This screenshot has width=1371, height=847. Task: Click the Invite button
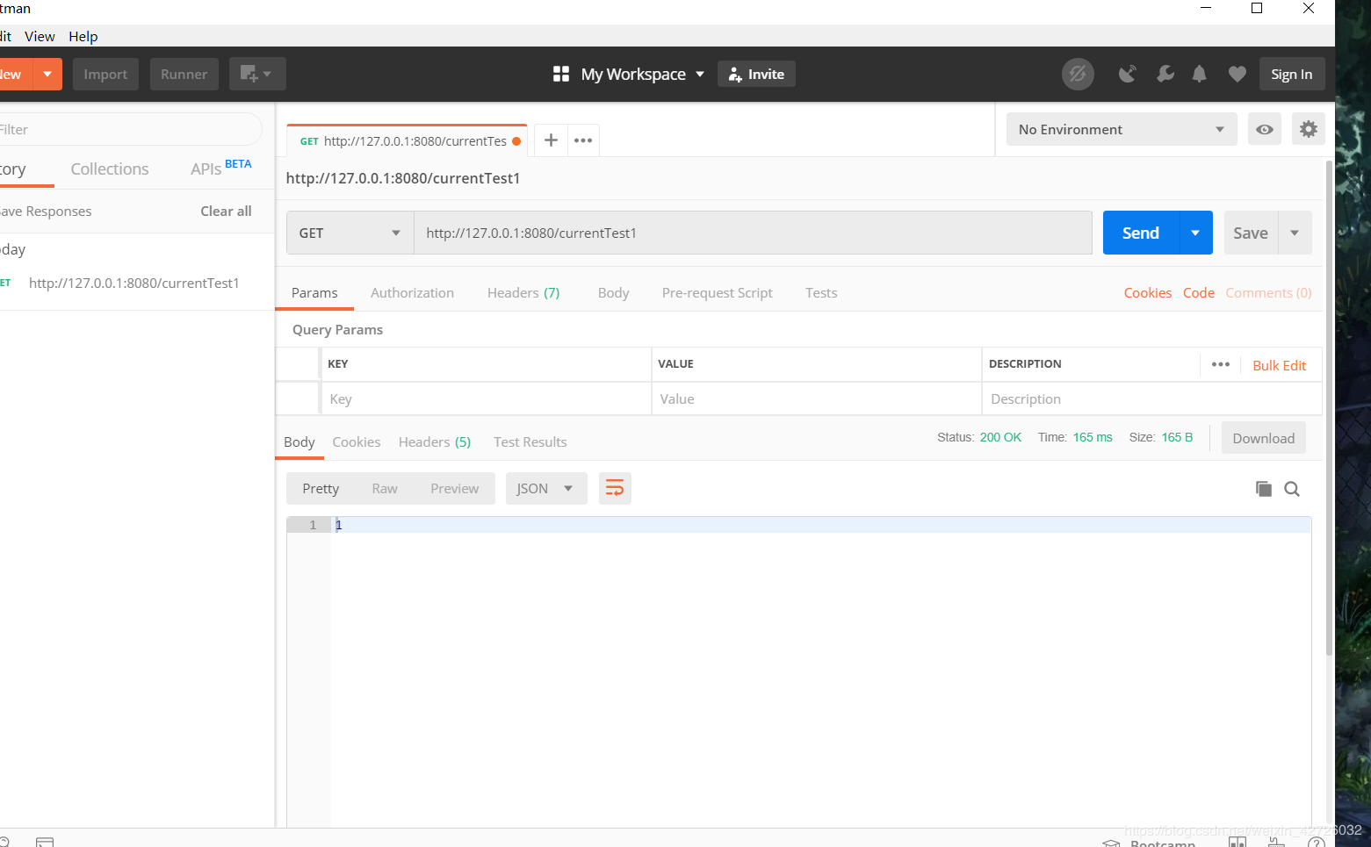[756, 74]
